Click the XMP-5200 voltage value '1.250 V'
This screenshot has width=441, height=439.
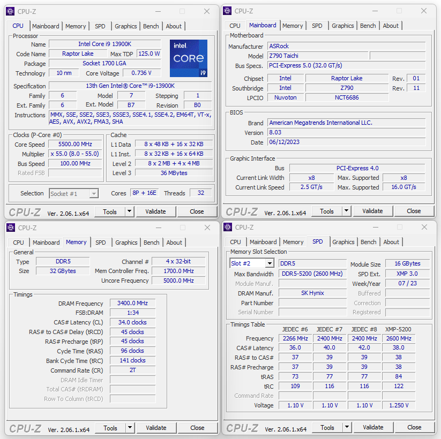coord(399,405)
